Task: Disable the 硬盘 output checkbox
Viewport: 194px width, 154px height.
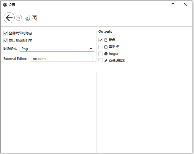Action: point(101,40)
